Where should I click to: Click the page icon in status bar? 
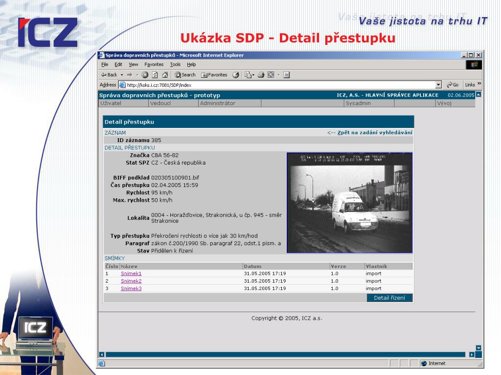pyautogui.click(x=102, y=363)
